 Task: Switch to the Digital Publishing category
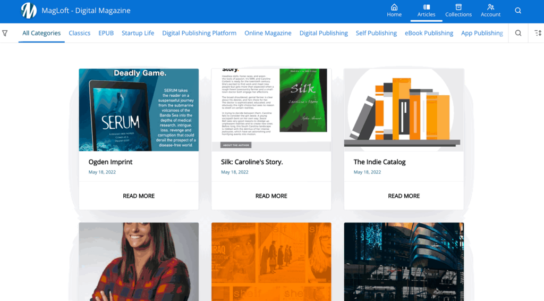324,33
